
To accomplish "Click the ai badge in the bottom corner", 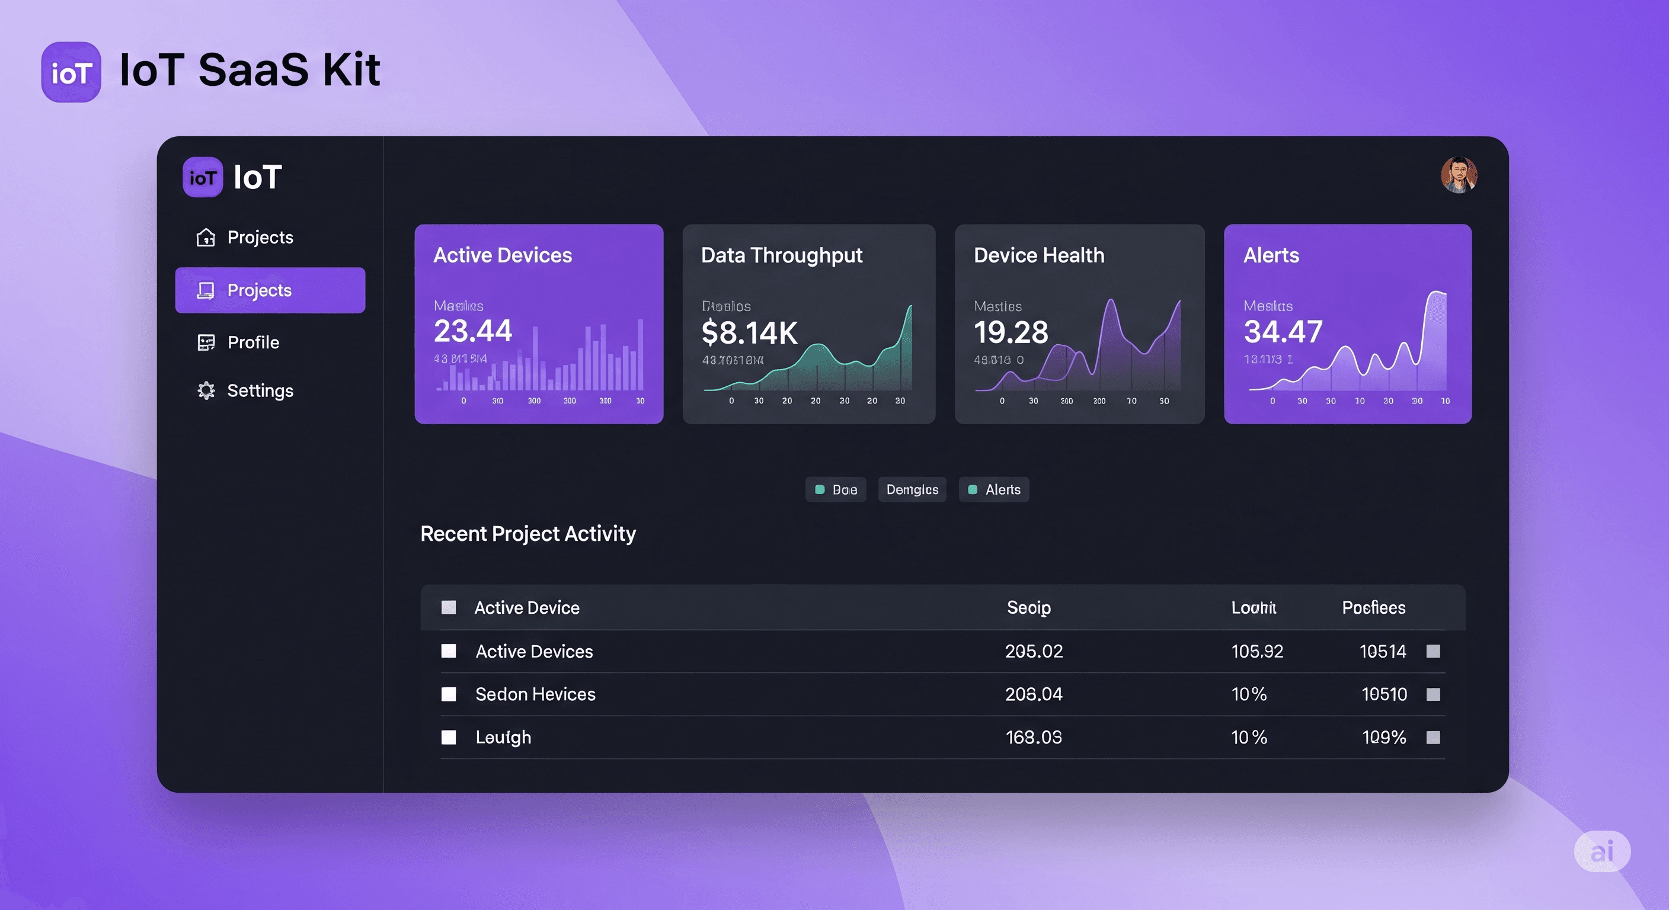I will pos(1601,851).
